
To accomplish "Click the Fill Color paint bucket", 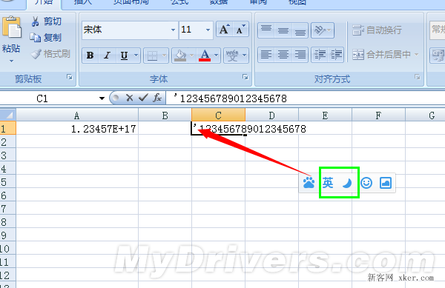I will 180,56.
